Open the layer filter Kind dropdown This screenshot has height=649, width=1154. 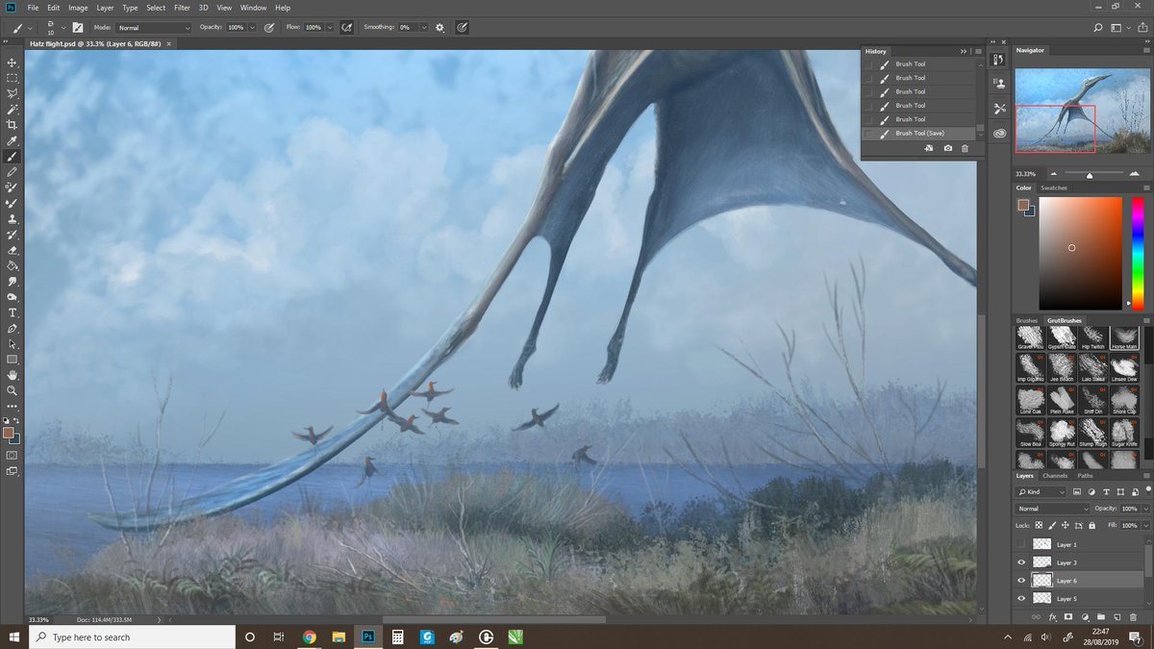(1041, 492)
